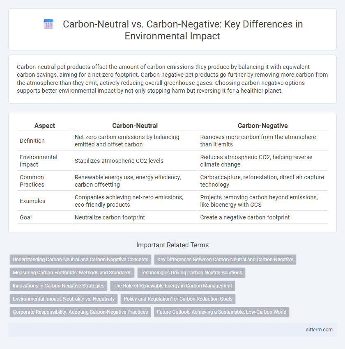The width and height of the screenshot is (345, 349).
Task: Open 'Policy and Regulation for Carbon Reduction Goals' tag
Action: (178, 299)
